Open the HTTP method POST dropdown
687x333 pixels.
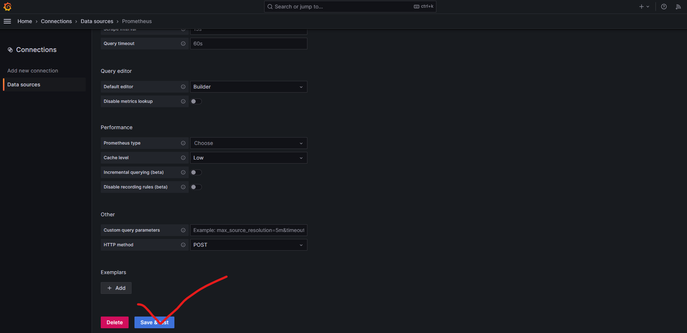249,245
